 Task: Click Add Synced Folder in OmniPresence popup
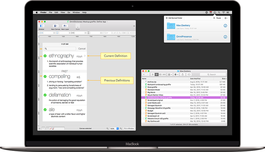(x=174, y=18)
